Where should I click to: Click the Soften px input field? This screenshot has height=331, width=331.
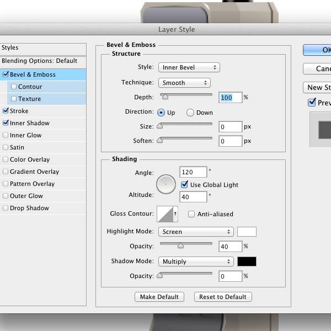[231, 141]
